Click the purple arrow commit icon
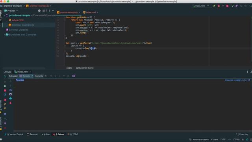 tap(237, 6)
